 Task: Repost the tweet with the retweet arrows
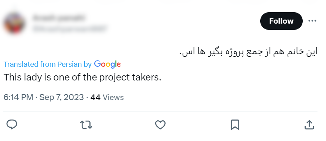[x=86, y=125]
